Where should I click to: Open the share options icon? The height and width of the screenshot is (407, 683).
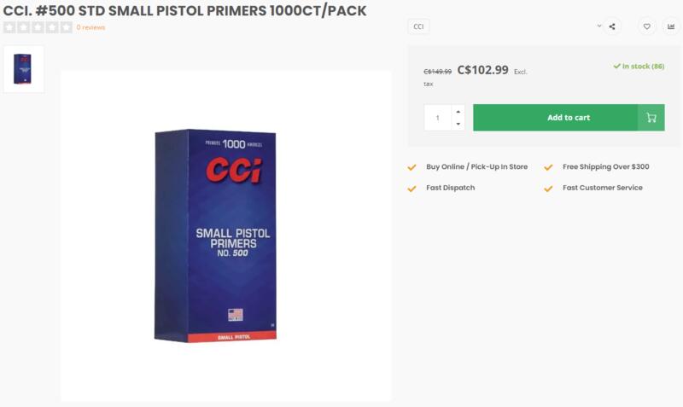click(612, 26)
